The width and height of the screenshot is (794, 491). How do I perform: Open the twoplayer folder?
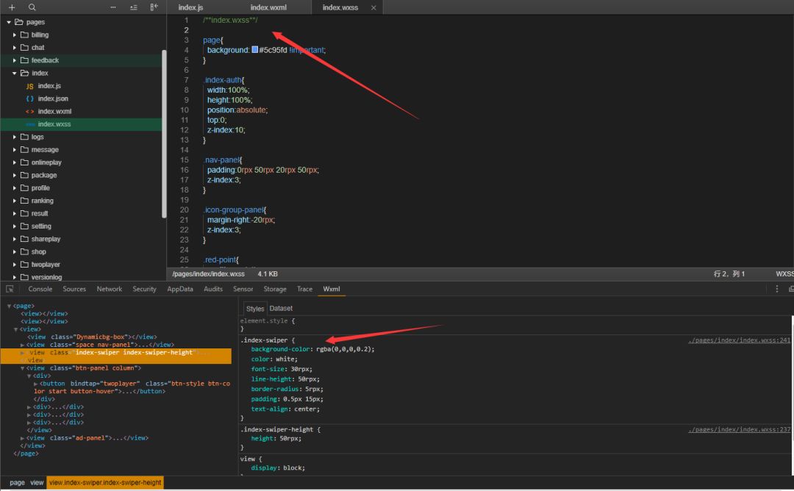(46, 264)
